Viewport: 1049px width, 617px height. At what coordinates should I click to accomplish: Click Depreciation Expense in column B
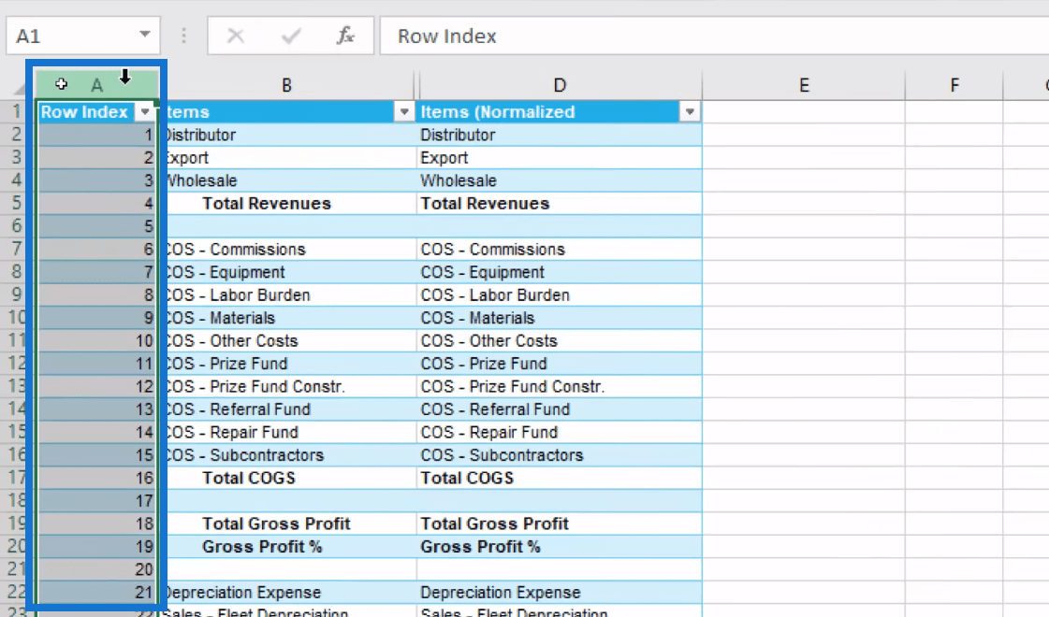tap(287, 593)
